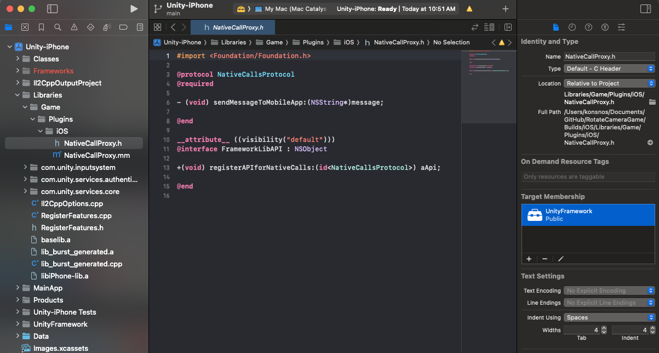Choose file location folder icon
Viewport: 659px width, 353px height.
click(652, 102)
